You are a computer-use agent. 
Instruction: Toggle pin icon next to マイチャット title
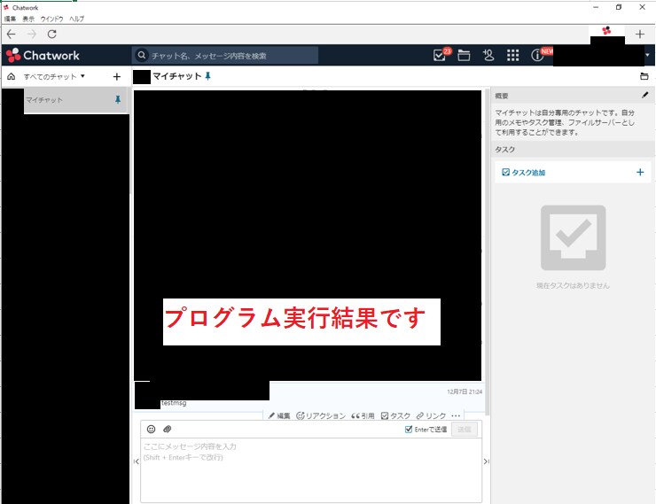point(207,76)
